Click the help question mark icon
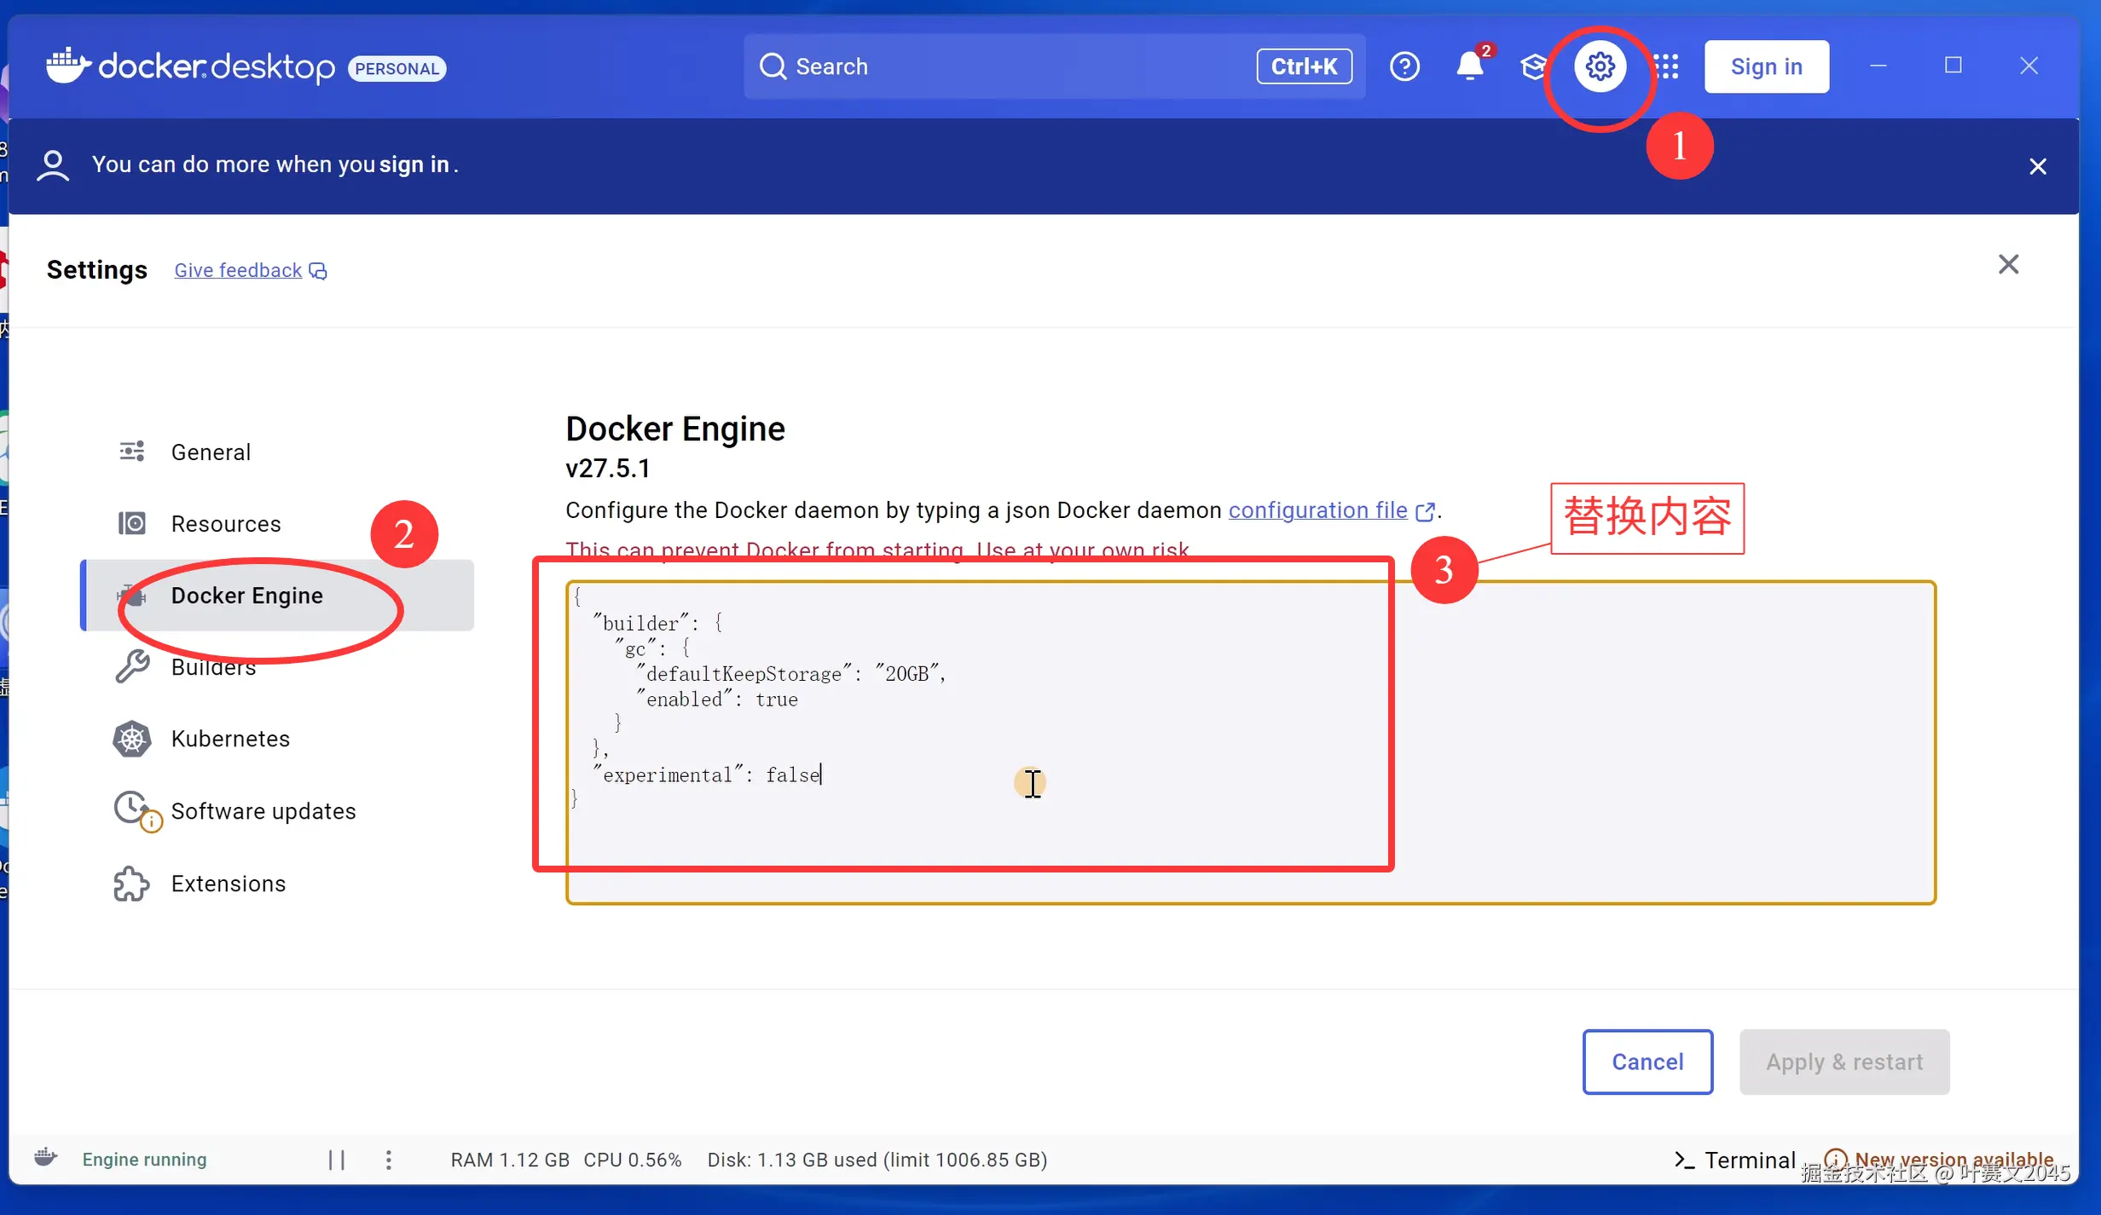Screen dimensions: 2101x1215 click(x=1404, y=66)
